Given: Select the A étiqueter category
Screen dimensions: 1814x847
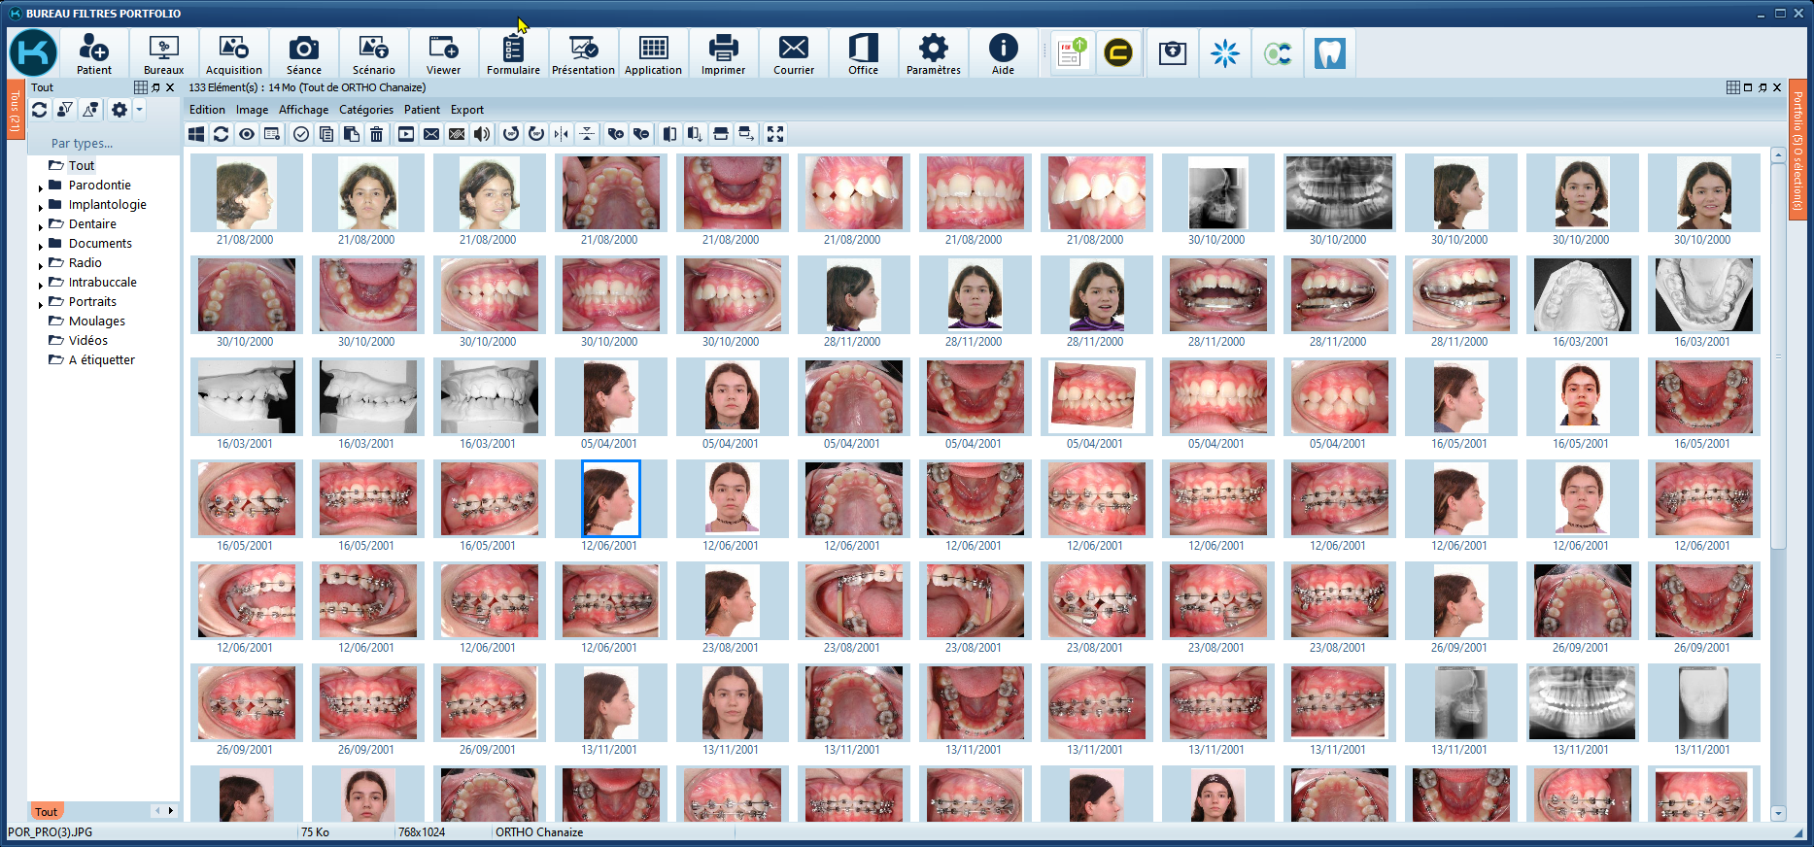Looking at the screenshot, I should [101, 359].
